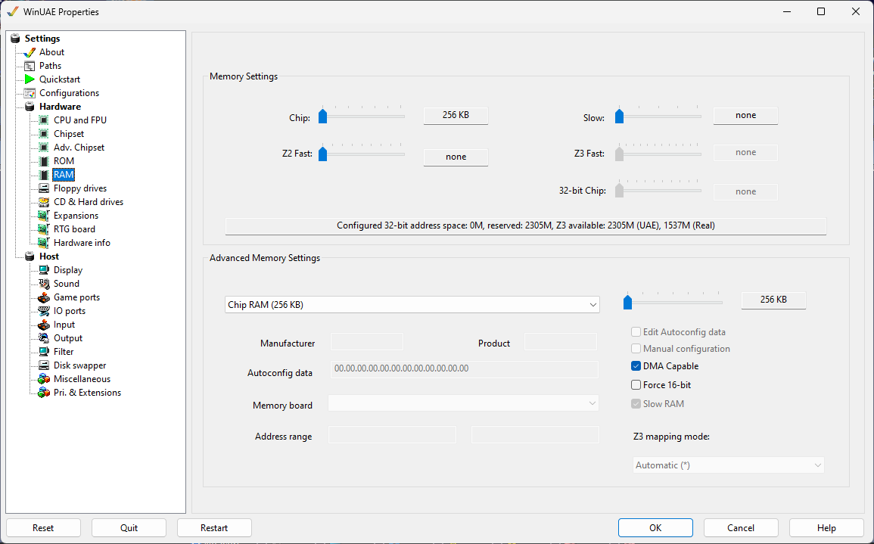874x544 pixels.
Task: Click the Miscellaneous icon
Action: 43,379
